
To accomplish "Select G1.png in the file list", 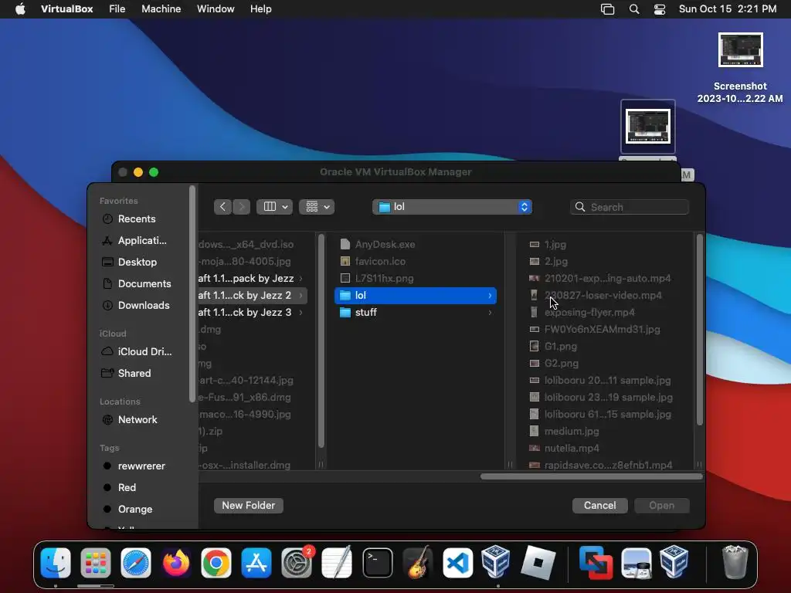I will [x=561, y=347].
